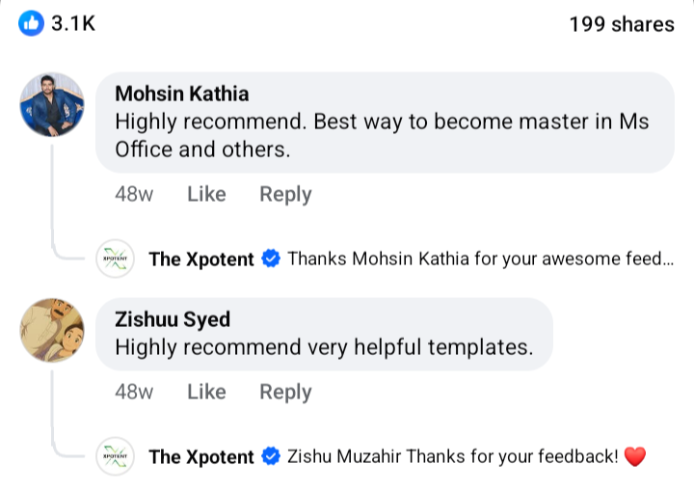Expand truncated reply thanking Mohsin Kathia

click(x=480, y=259)
